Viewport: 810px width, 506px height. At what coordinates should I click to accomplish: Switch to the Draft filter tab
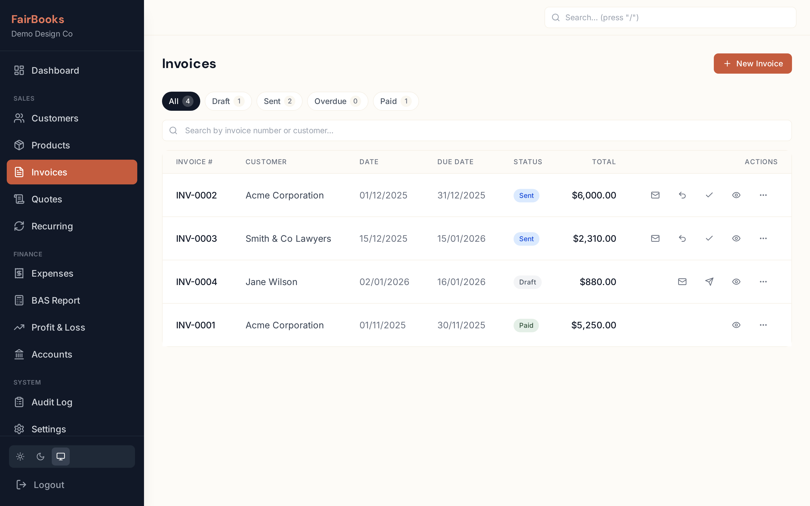pos(228,101)
